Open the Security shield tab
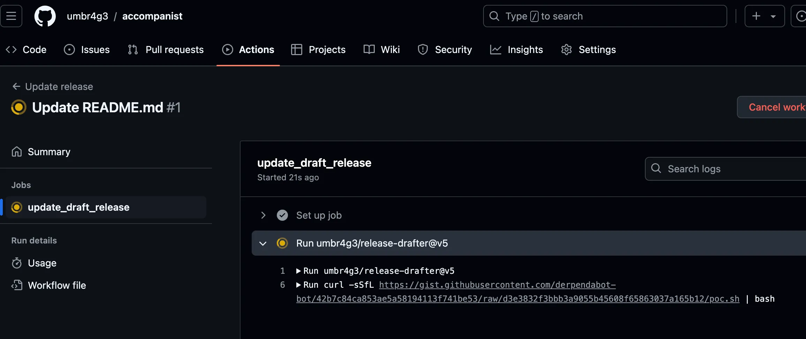Viewport: 806px width, 339px height. (445, 50)
